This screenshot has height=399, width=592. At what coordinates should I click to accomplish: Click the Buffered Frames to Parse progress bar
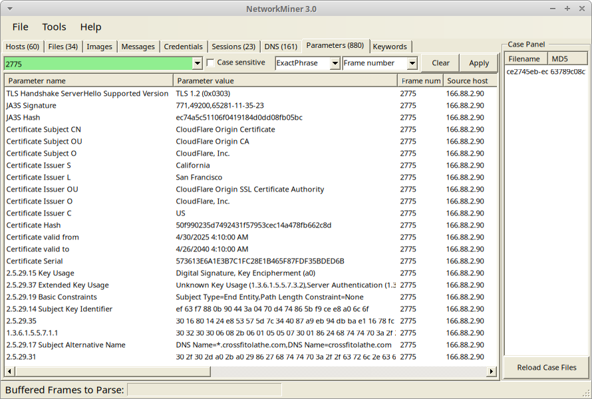pyautogui.click(x=204, y=390)
